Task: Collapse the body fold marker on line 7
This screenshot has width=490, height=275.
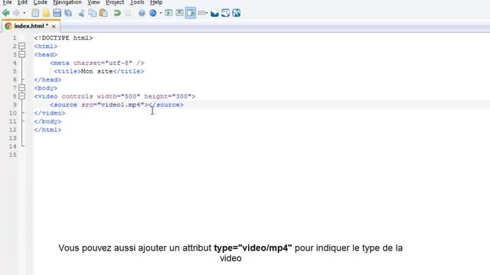Action: (x=22, y=88)
